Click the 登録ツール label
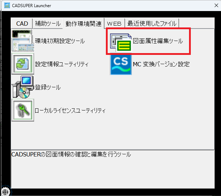 [x=48, y=87]
